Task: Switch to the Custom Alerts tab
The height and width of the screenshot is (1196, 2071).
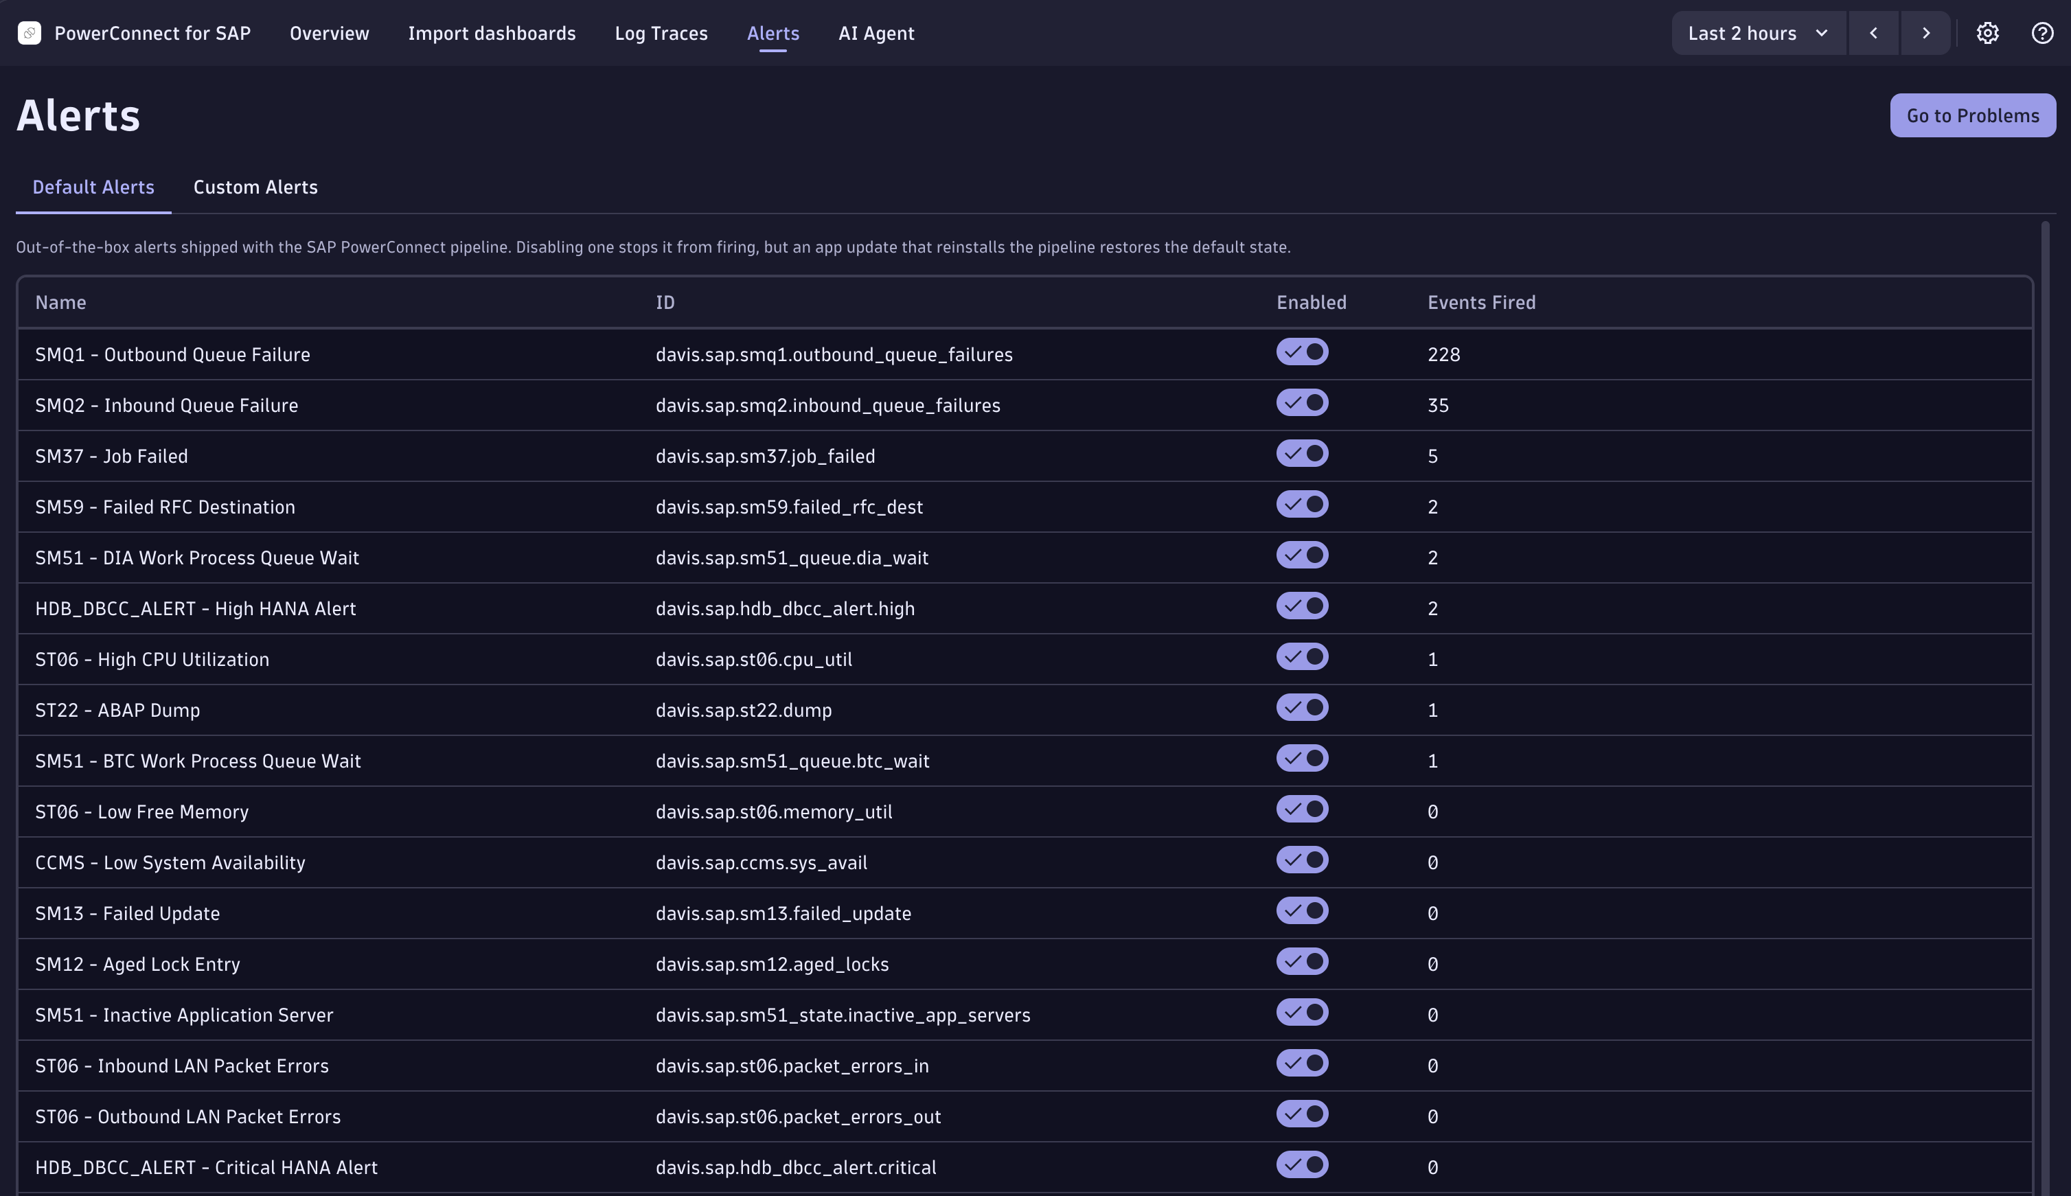Action: 255,187
